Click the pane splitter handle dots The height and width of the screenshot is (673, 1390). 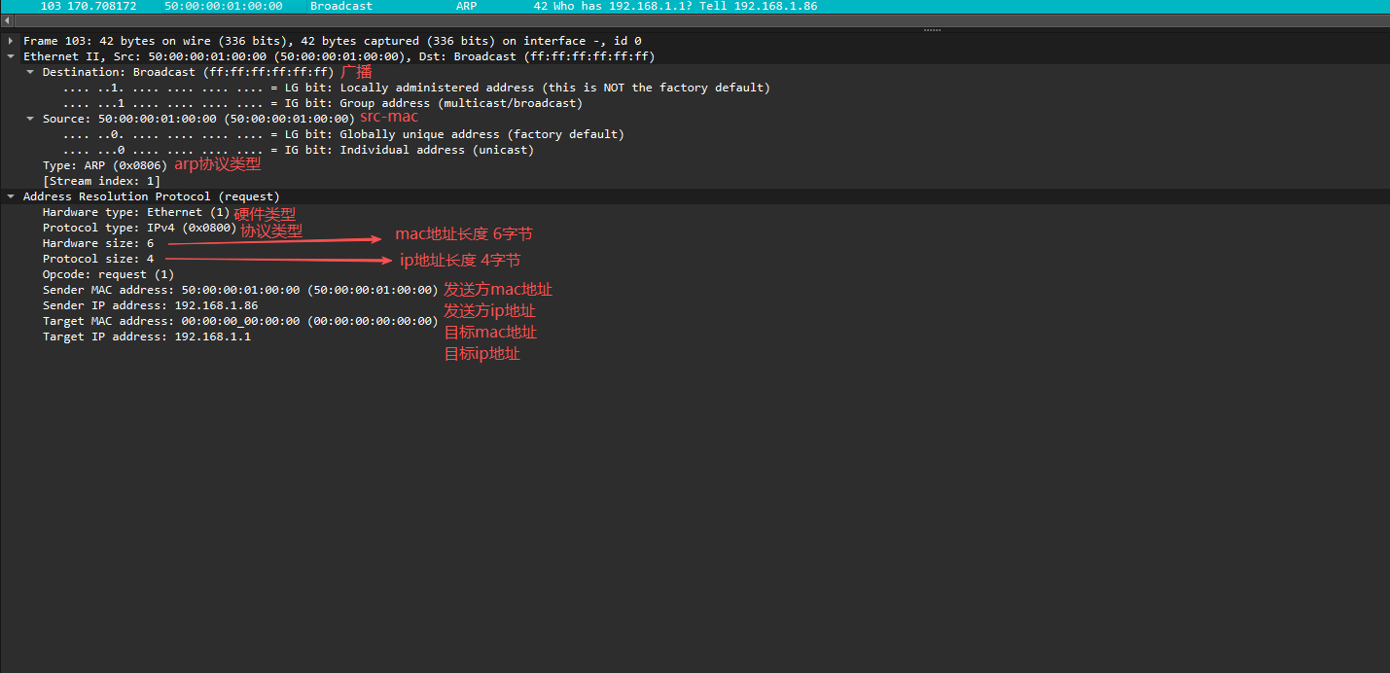[931, 30]
